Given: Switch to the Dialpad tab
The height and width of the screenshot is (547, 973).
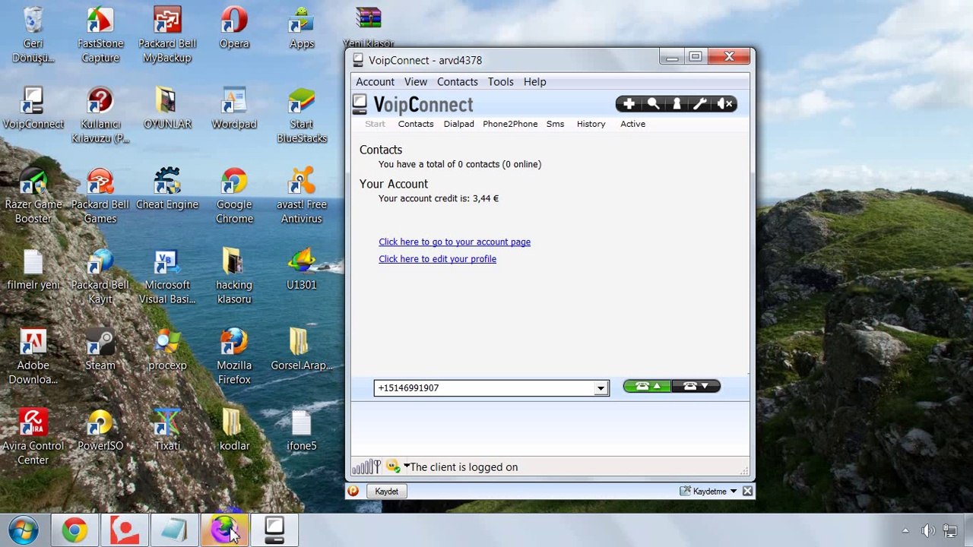Looking at the screenshot, I should [x=458, y=124].
